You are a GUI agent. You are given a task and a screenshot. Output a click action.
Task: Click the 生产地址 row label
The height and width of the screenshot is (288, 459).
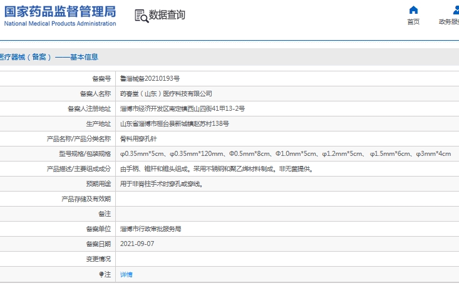click(x=98, y=124)
